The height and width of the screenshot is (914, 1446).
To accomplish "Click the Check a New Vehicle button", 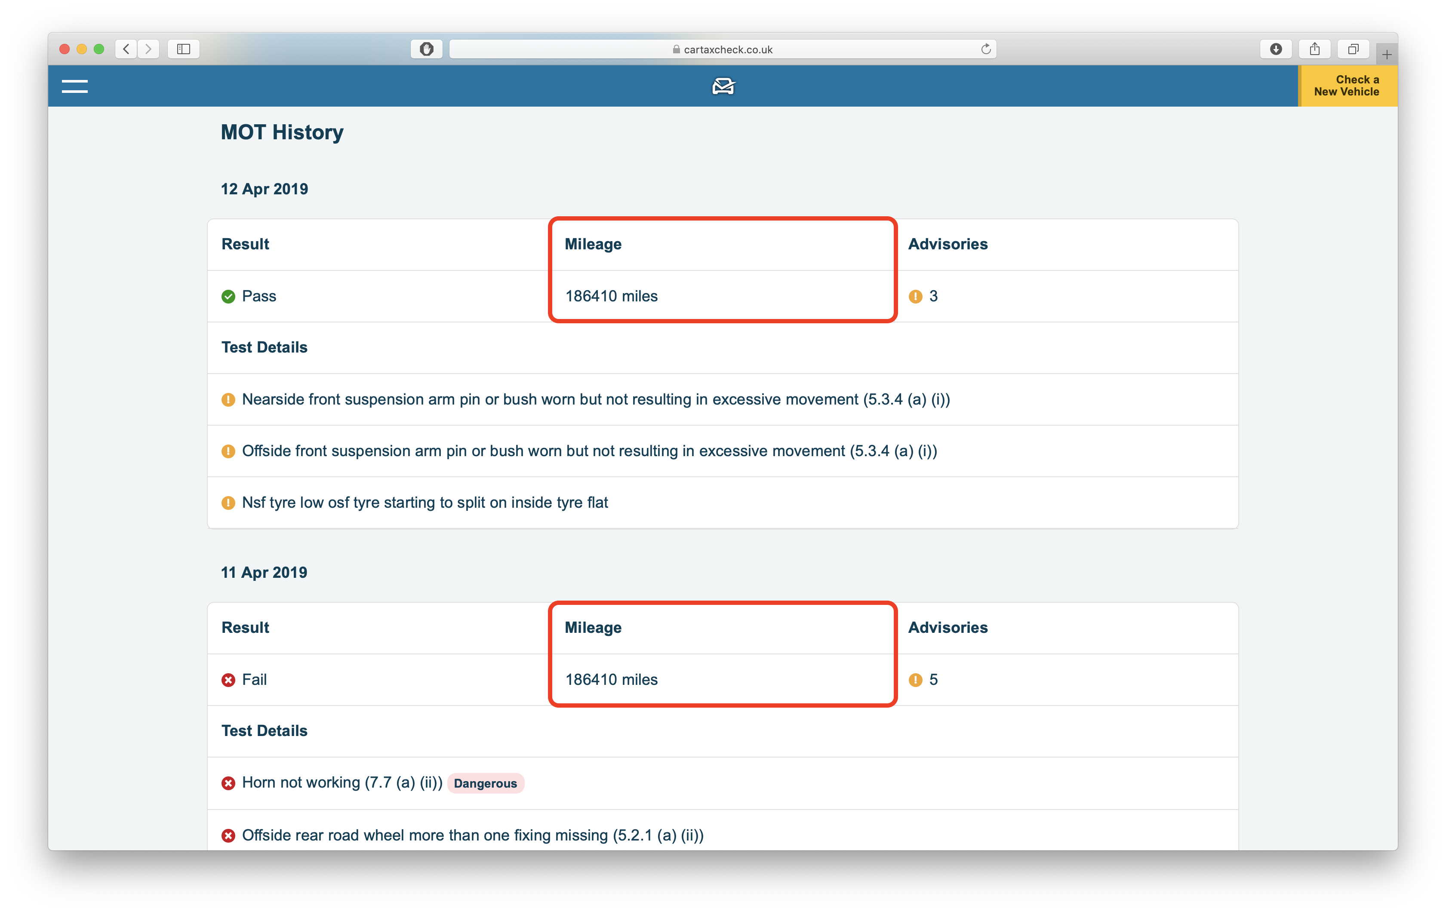I will (1348, 86).
